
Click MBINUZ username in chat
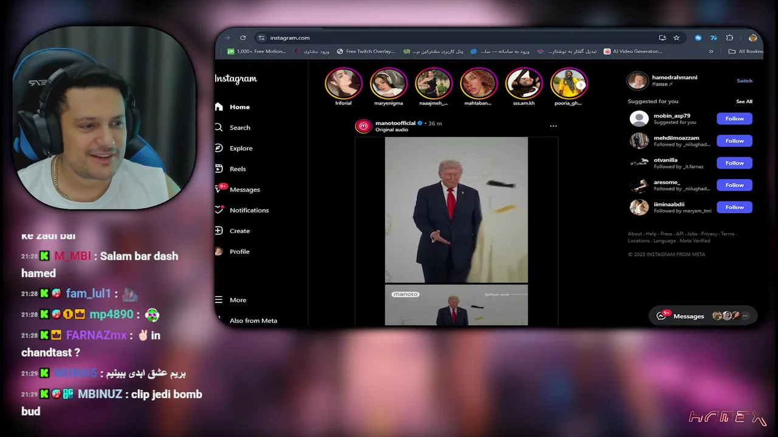pos(100,395)
